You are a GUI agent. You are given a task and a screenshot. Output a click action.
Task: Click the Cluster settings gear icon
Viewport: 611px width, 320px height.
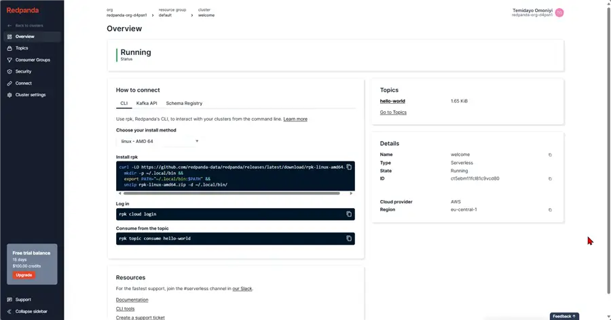10,95
